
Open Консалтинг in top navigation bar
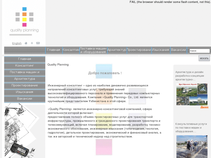71,50
